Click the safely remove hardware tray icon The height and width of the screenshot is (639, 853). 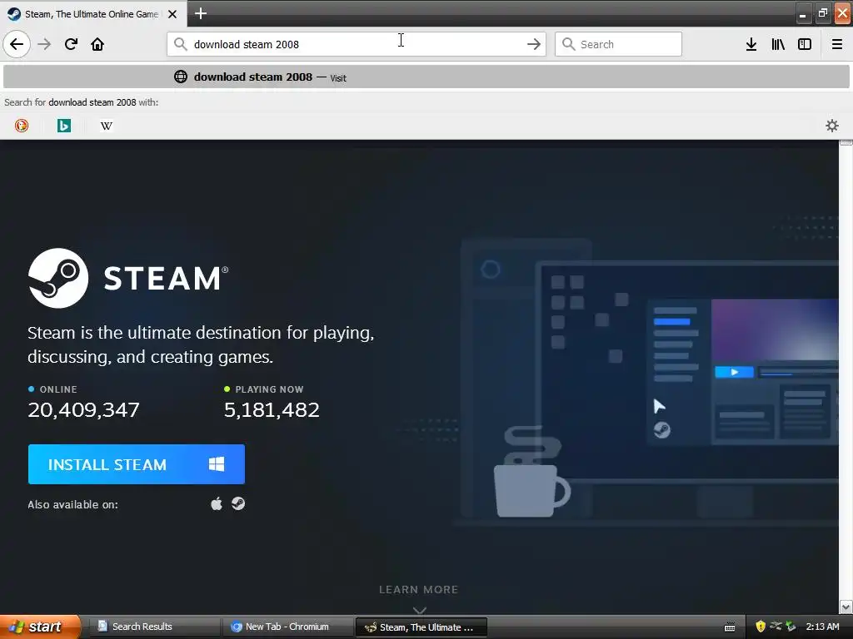click(x=791, y=627)
